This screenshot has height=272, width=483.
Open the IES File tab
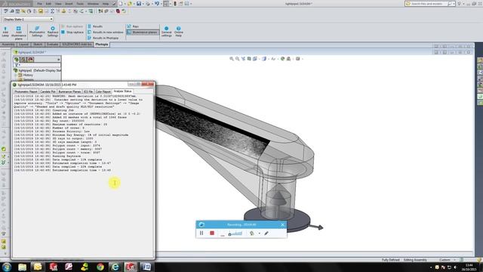click(x=88, y=91)
